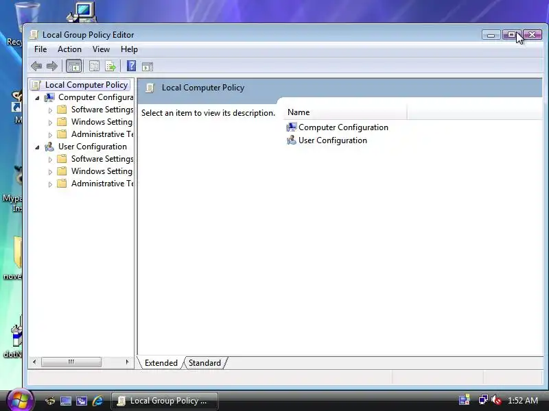Toggle the Show/Hide Action Pane icon

tap(148, 66)
